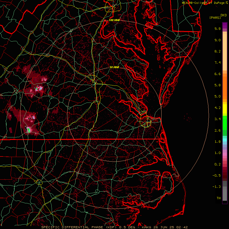
Task: Click the TH threshold label
Action: tap(219, 198)
